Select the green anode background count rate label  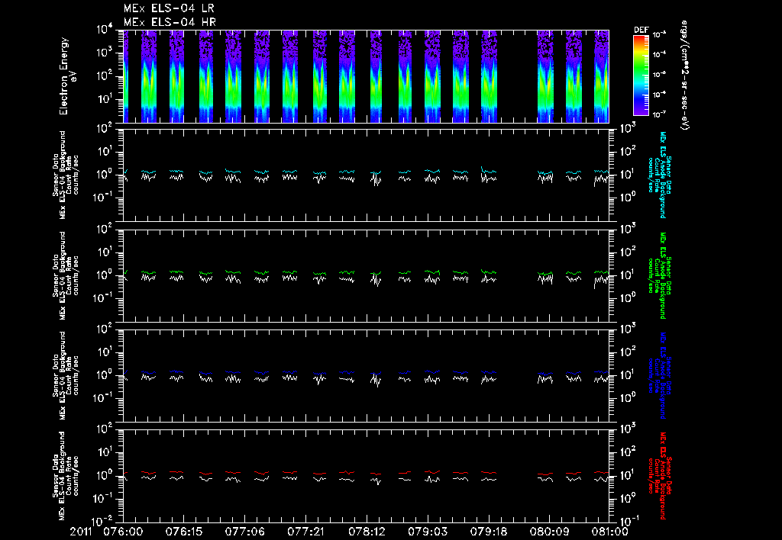point(659,275)
